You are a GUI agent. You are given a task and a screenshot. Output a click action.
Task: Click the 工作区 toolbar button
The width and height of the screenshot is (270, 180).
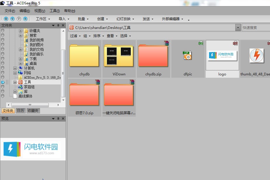[x=43, y=19]
